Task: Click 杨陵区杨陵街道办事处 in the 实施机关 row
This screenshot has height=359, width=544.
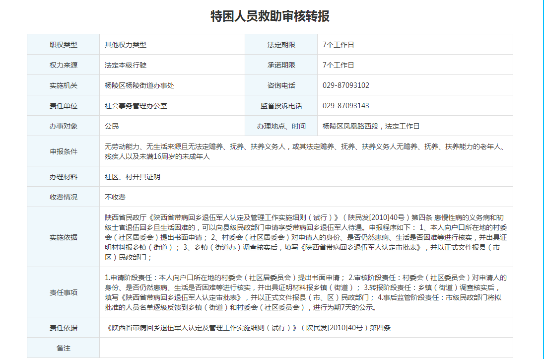Action: [139, 85]
